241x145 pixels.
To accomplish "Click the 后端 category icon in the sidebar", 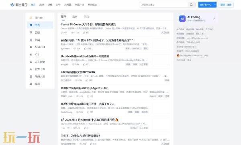I will click(31, 33).
